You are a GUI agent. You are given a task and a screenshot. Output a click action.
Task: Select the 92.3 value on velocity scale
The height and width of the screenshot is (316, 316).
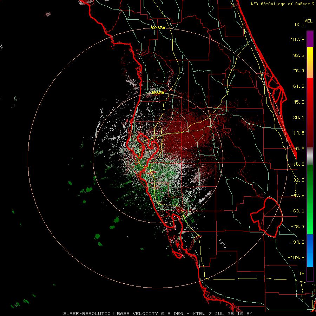pyautogui.click(x=299, y=55)
